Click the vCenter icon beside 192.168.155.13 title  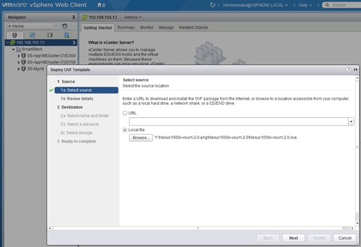click(85, 17)
